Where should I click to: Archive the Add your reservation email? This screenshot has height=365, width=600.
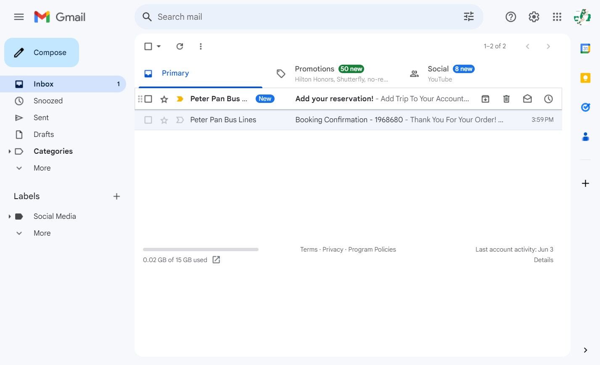(x=485, y=99)
